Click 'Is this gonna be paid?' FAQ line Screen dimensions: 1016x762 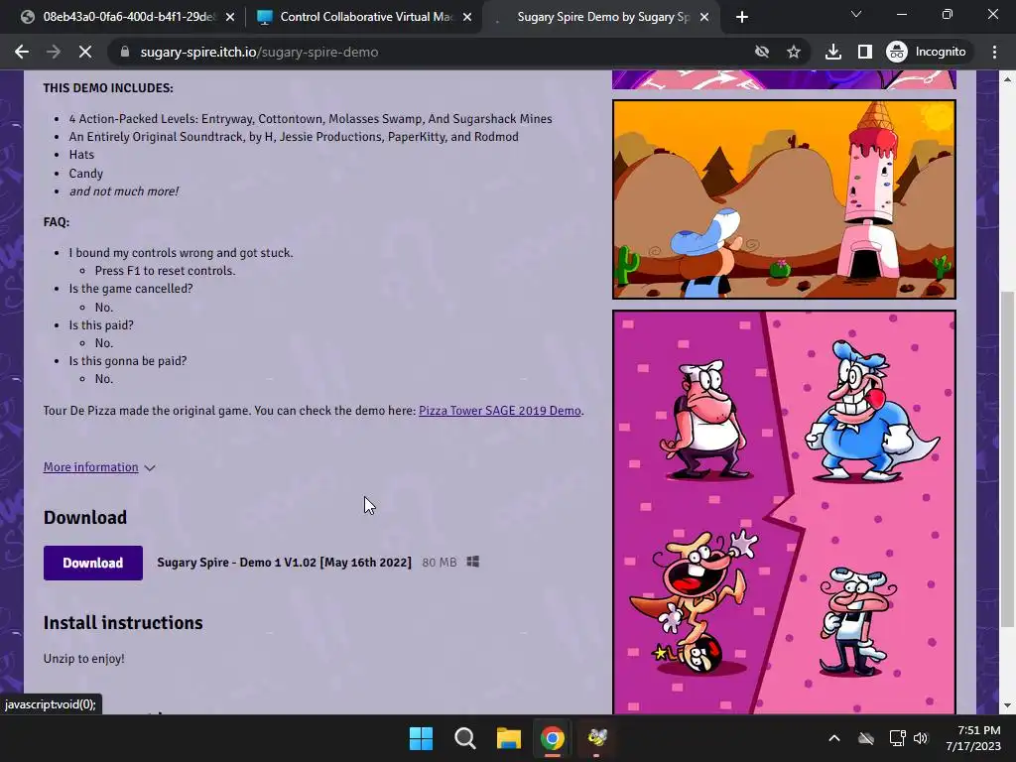tap(128, 361)
